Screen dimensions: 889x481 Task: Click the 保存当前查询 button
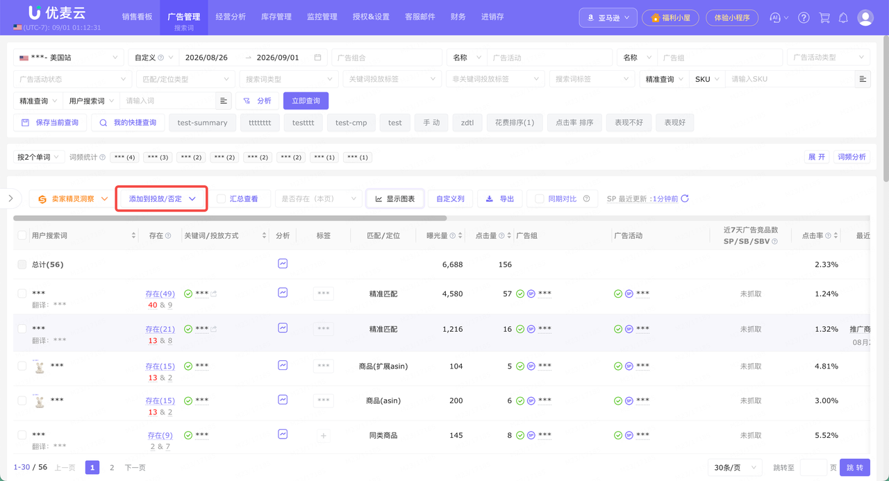50,122
